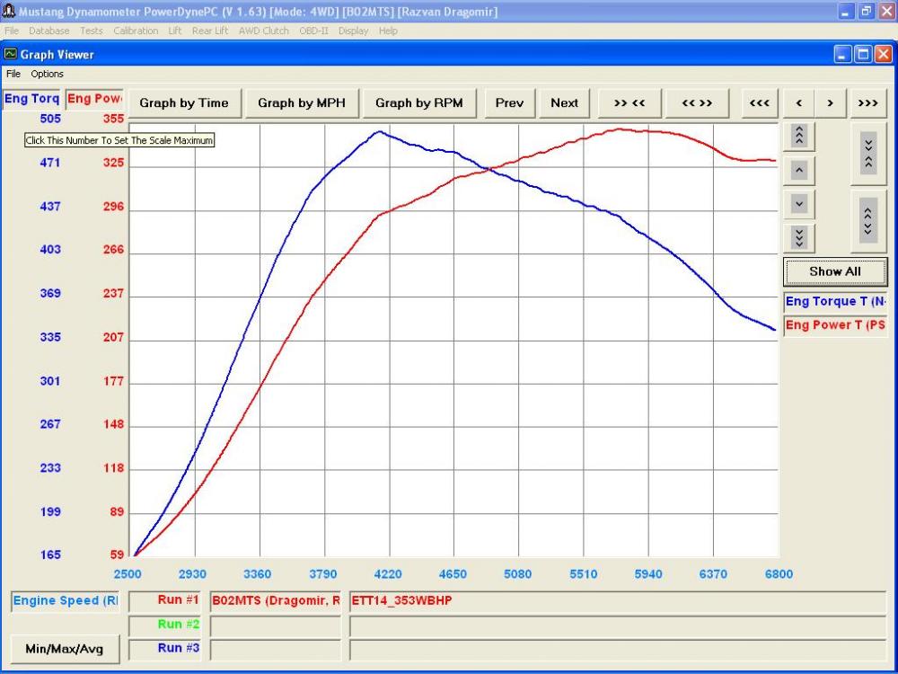Select the Run #3 label

[165, 650]
